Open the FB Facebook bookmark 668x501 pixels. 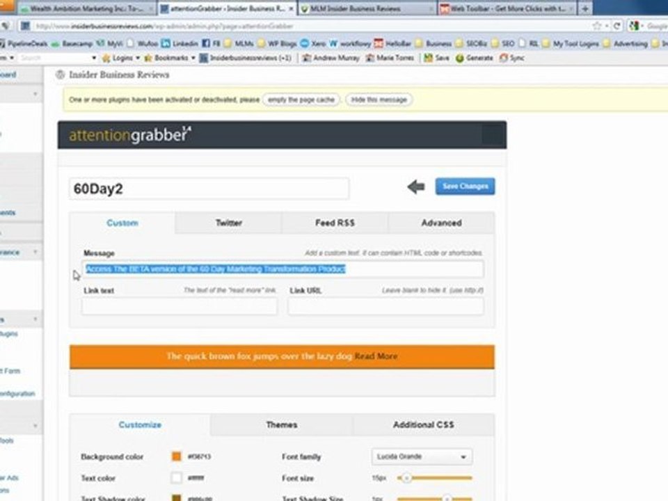pos(212,43)
